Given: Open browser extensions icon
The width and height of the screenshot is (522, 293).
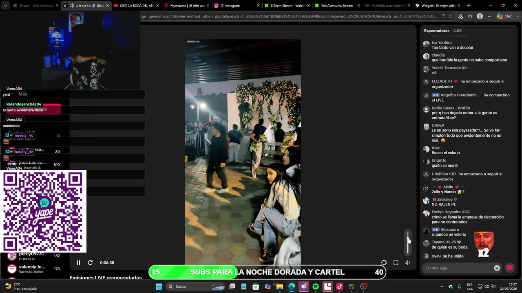Looking at the screenshot, I should pyautogui.click(x=460, y=16).
